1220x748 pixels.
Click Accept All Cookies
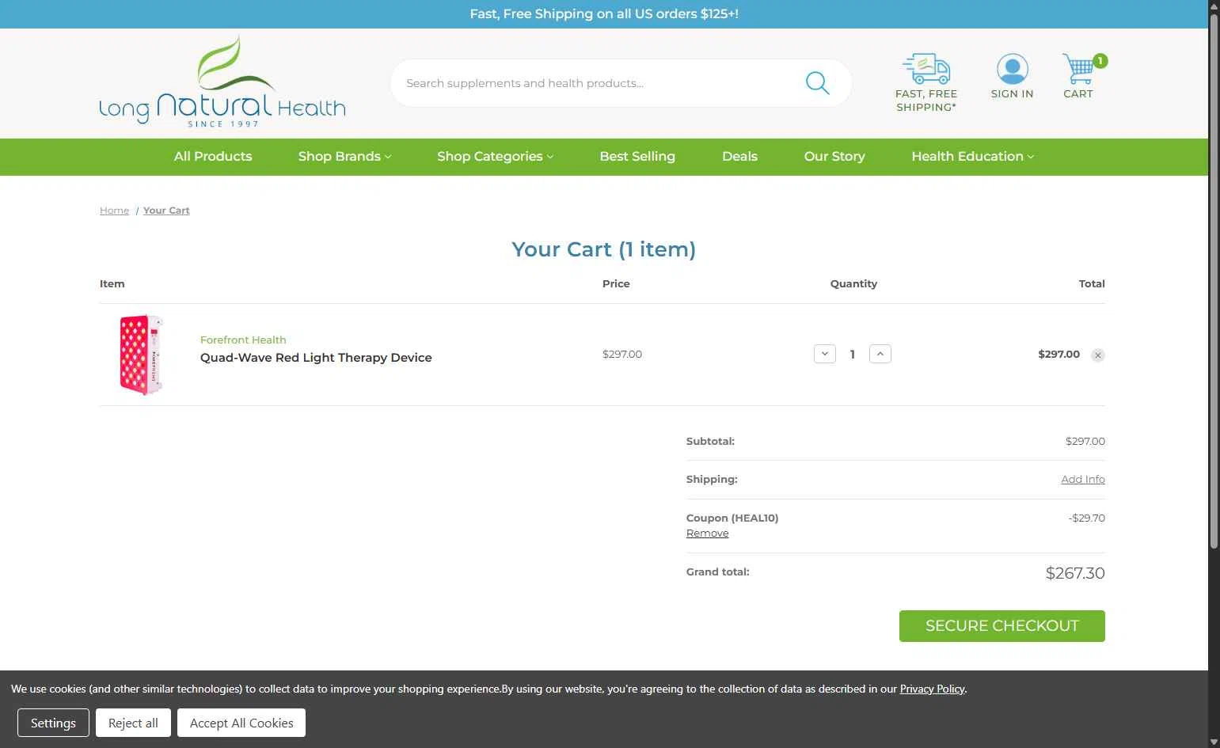click(x=241, y=723)
